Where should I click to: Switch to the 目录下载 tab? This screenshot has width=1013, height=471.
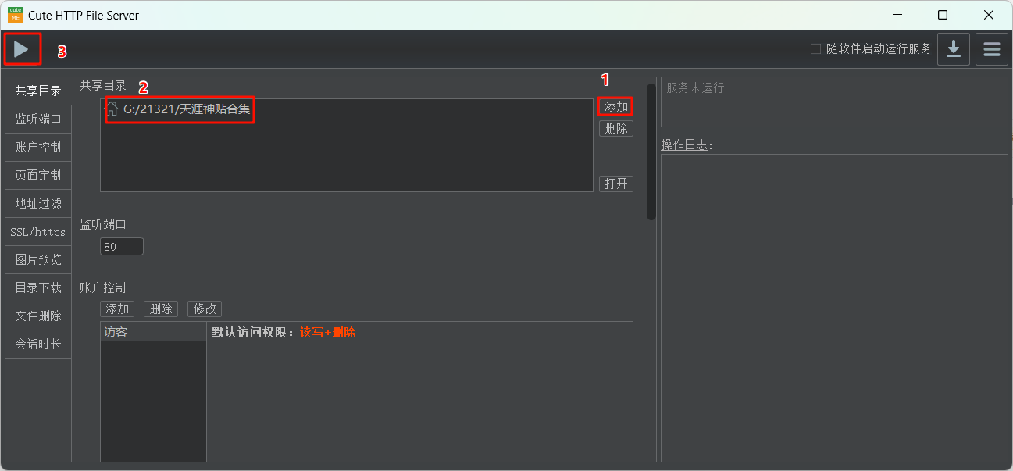coord(38,288)
